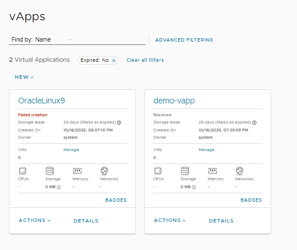Open ACTIONS menu for OracleLinux9
297x250 pixels.
pyautogui.click(x=35, y=220)
